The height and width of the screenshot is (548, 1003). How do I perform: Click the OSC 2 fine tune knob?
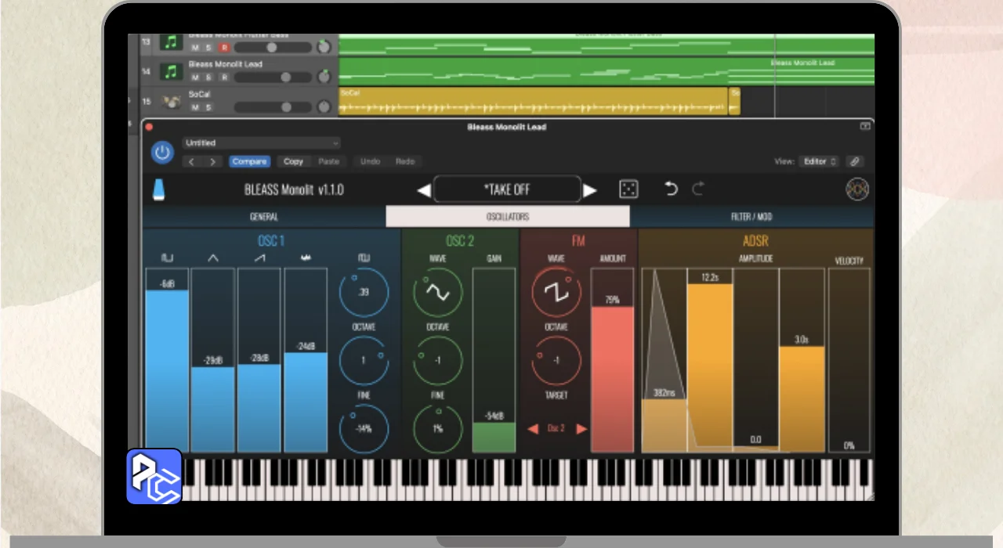click(x=437, y=428)
